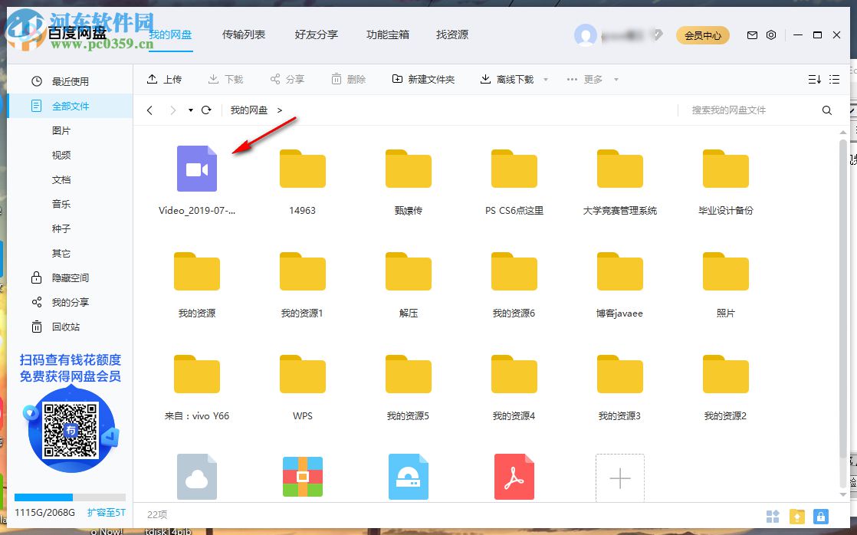Switch to the 传输列表 tab

(244, 34)
